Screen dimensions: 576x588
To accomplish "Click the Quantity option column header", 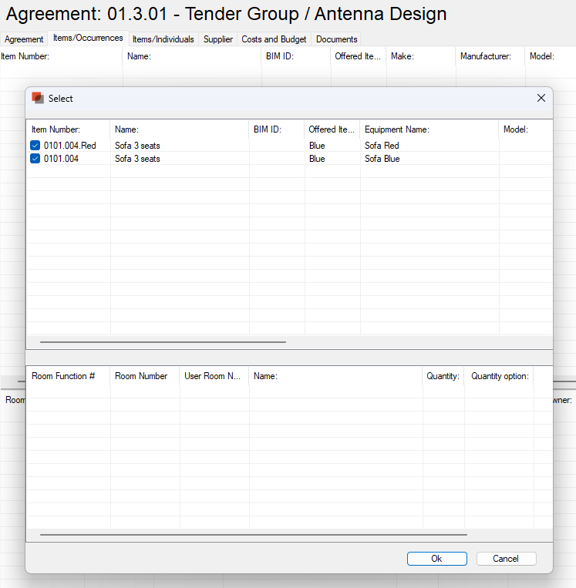I will tap(499, 376).
